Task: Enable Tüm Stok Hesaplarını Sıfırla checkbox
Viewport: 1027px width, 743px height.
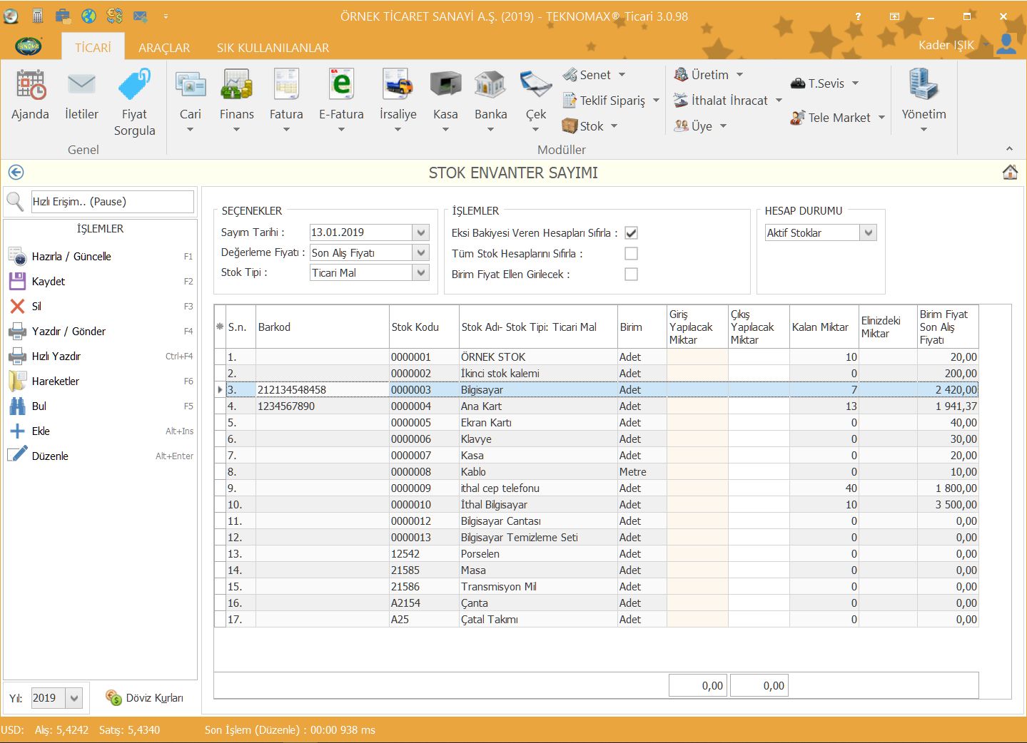Action: click(631, 254)
